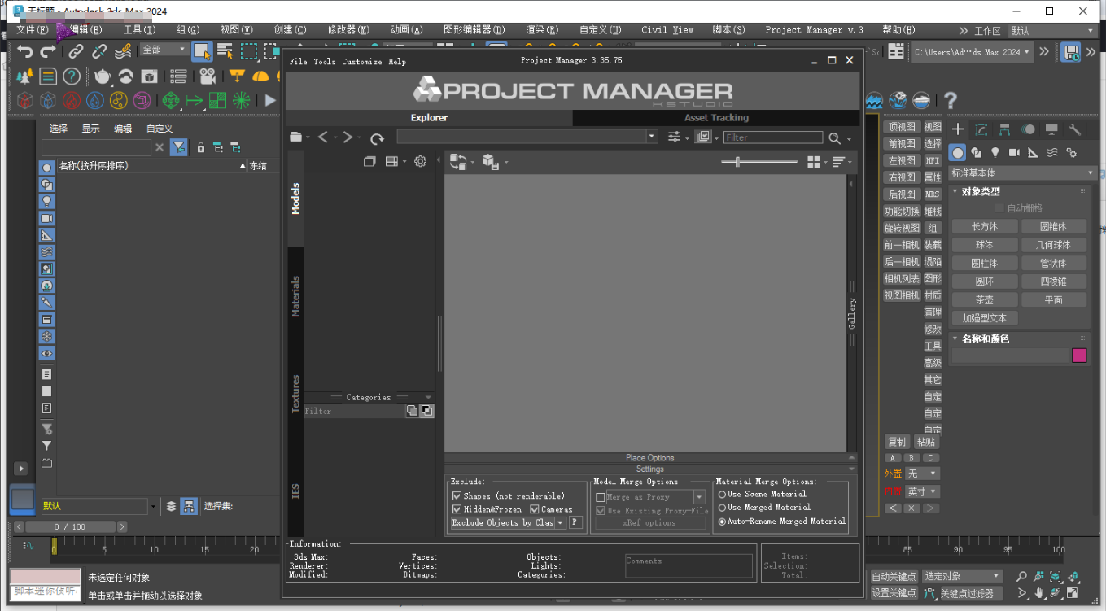Click the red flame circle icon

tap(72, 101)
